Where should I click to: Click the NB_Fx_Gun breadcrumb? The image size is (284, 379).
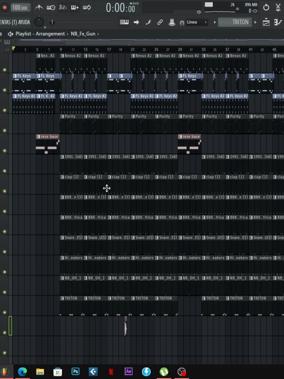pos(83,34)
